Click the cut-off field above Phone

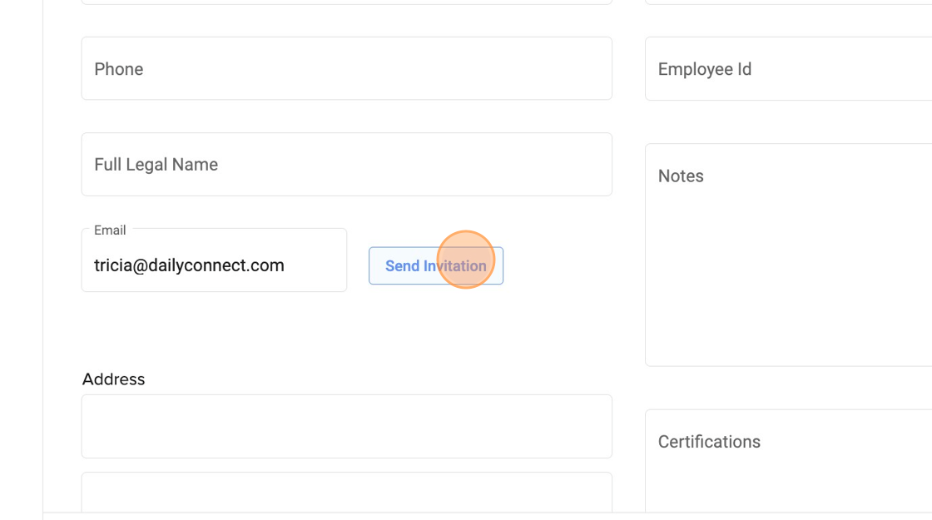tap(346, 2)
